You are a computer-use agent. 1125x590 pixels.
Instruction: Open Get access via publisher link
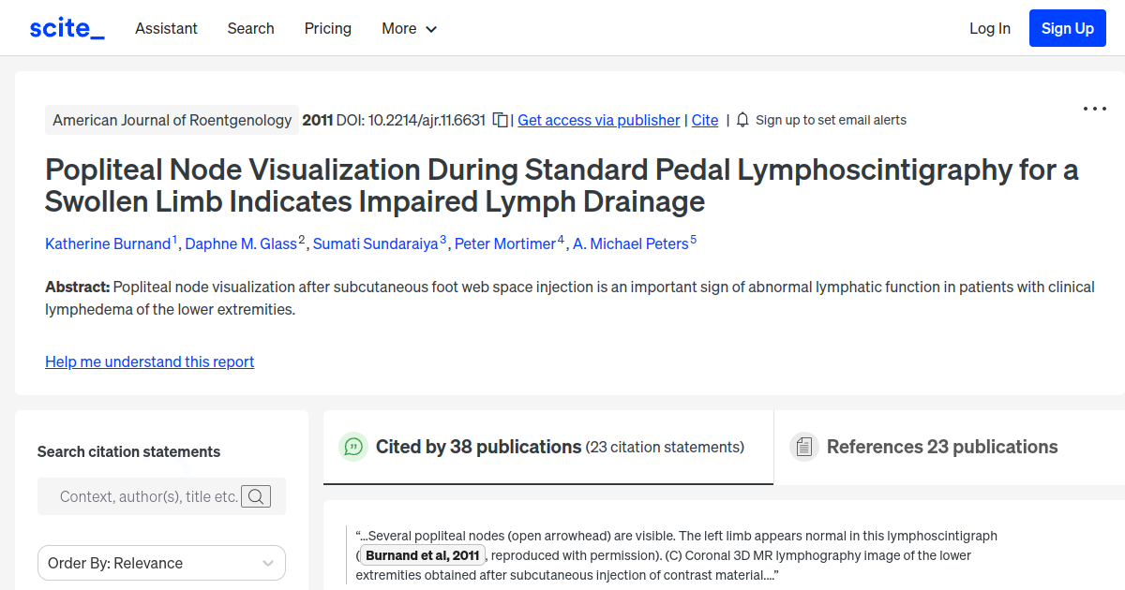point(598,120)
